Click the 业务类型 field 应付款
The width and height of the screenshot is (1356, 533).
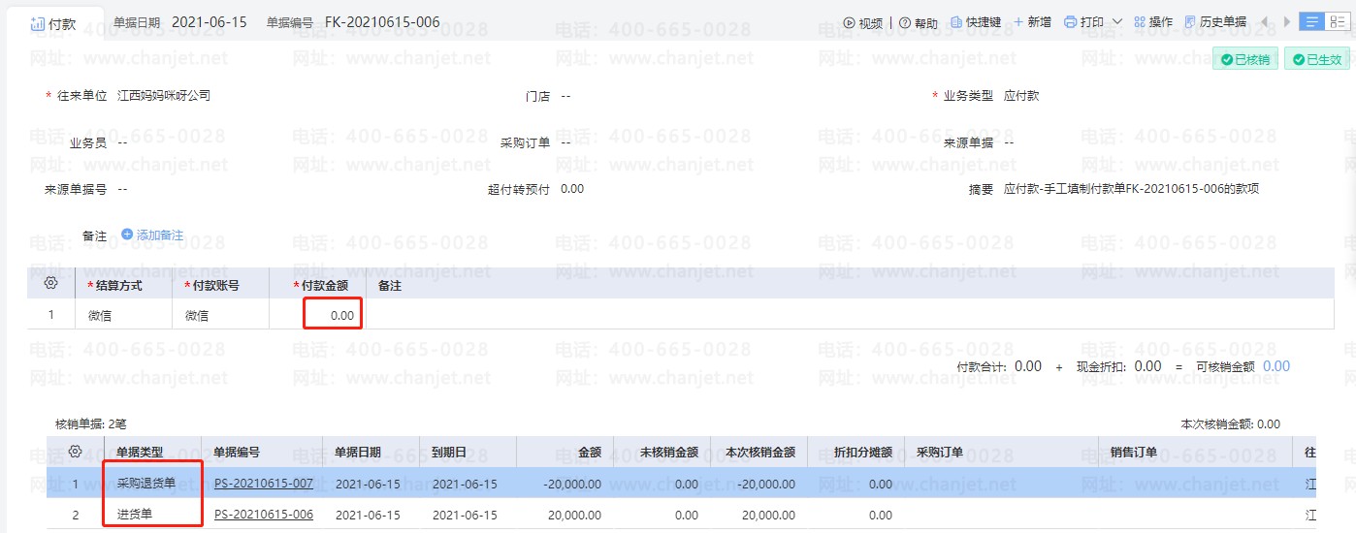click(1021, 96)
